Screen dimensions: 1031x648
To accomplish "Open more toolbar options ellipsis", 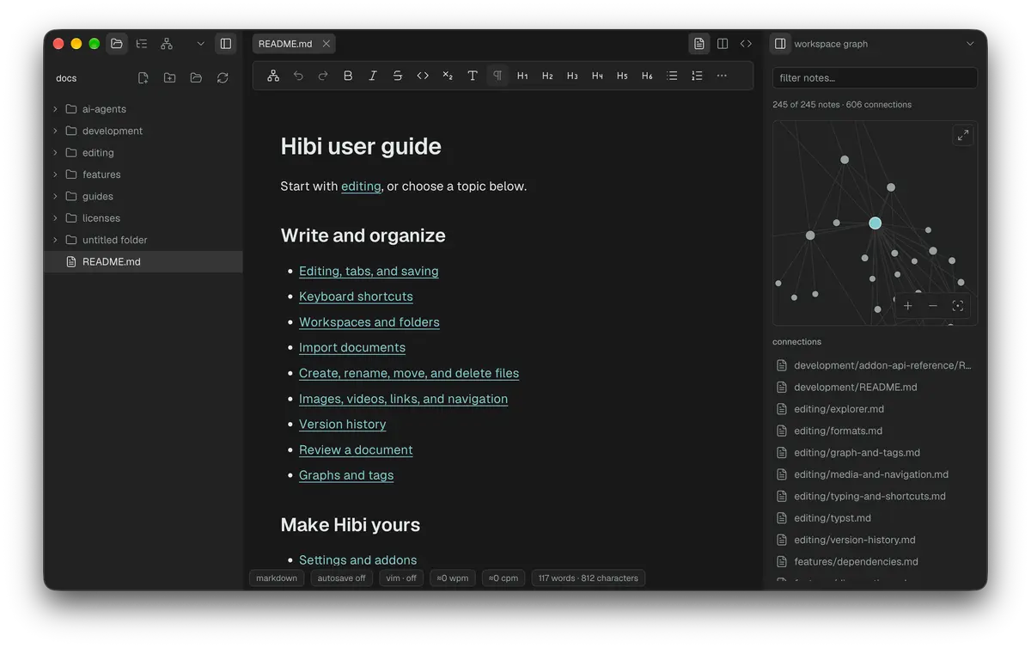I will pyautogui.click(x=722, y=76).
